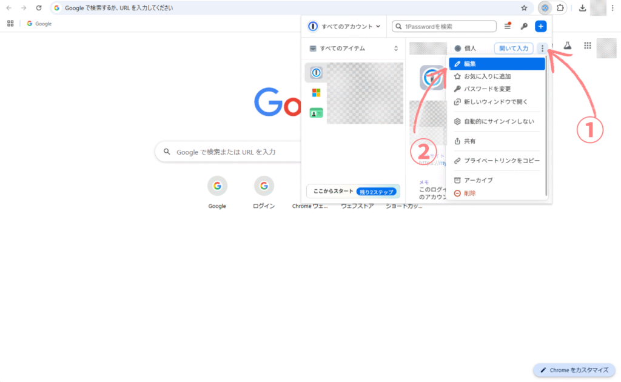The width and height of the screenshot is (621, 382).
Task: Create a new item with plus button
Action: (540, 26)
